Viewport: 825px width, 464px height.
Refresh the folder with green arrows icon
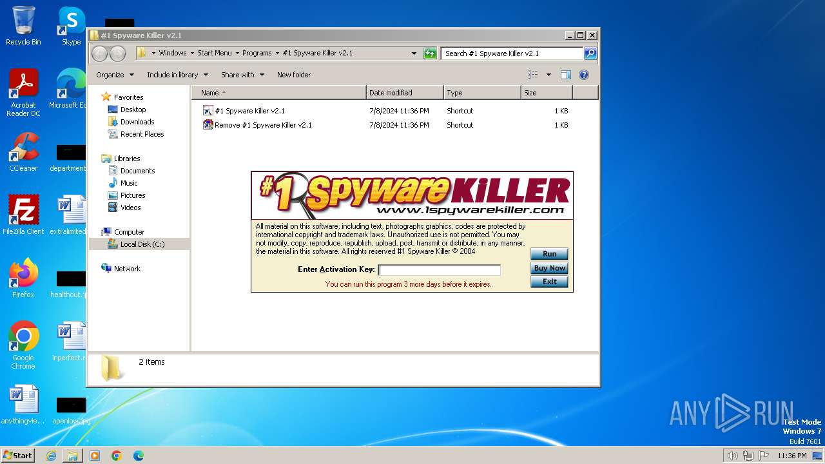coord(430,53)
